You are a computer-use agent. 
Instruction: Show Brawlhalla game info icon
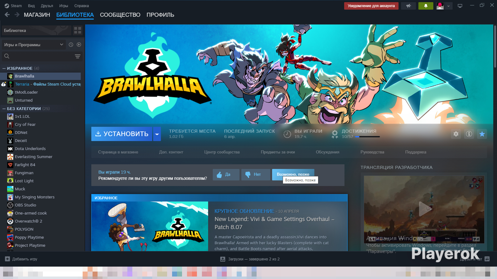point(469,134)
